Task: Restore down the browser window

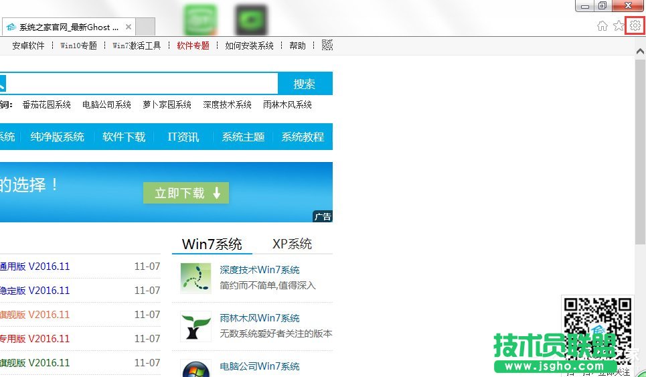Action: [602, 5]
